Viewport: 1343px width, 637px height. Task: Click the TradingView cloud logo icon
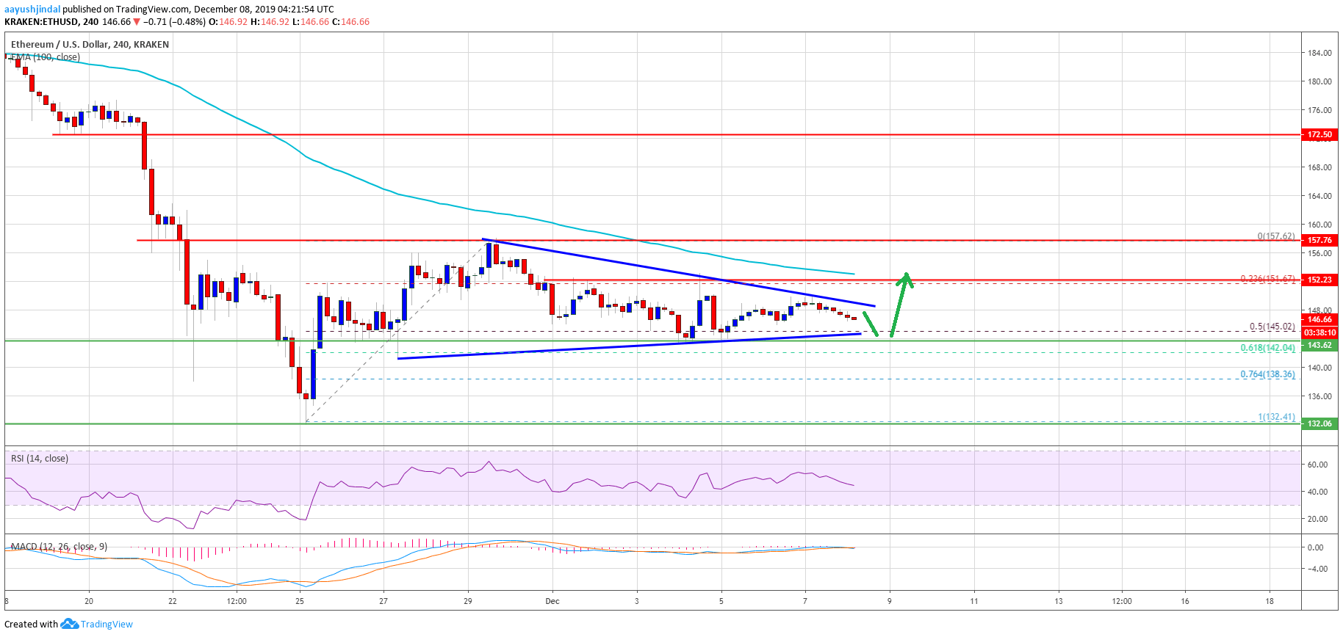pos(69,624)
